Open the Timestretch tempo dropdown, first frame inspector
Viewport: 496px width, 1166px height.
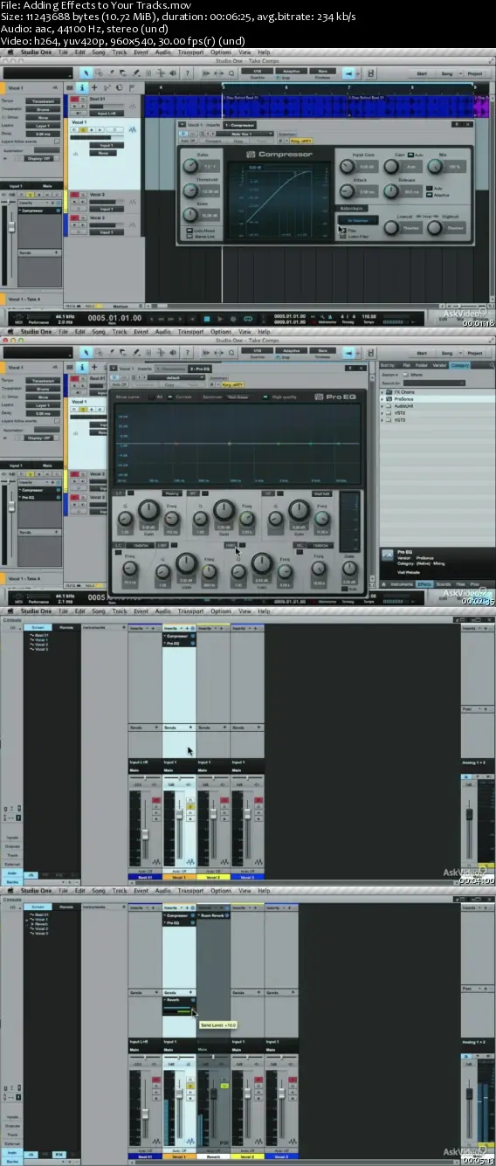coord(44,100)
